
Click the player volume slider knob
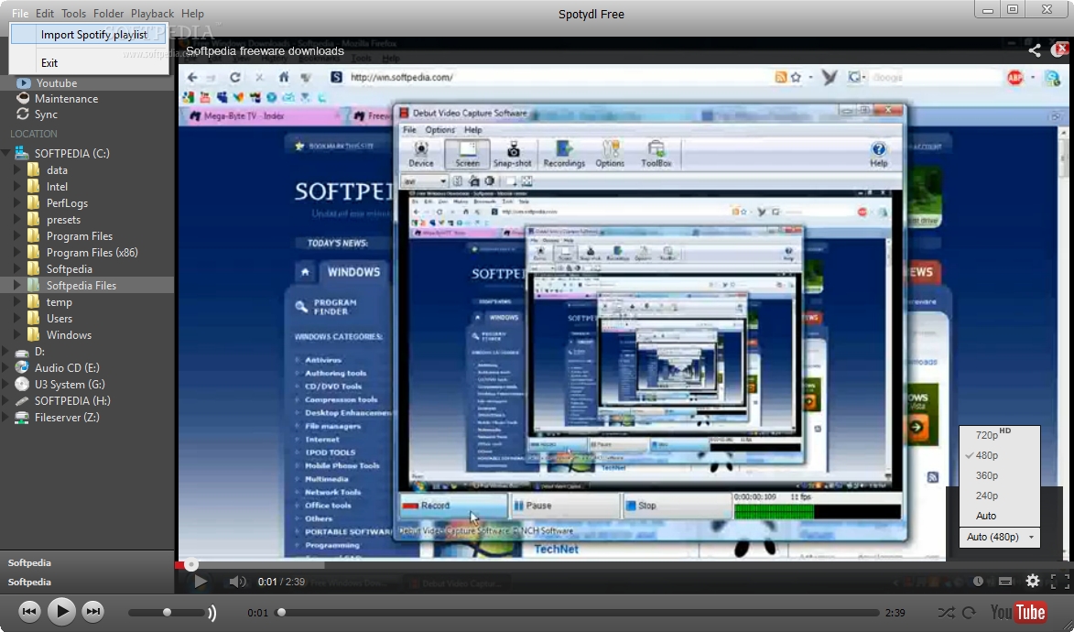pyautogui.click(x=167, y=612)
